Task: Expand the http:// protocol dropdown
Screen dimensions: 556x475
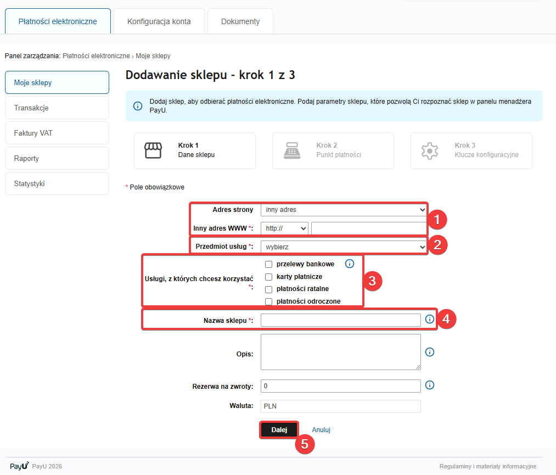Action: click(284, 228)
